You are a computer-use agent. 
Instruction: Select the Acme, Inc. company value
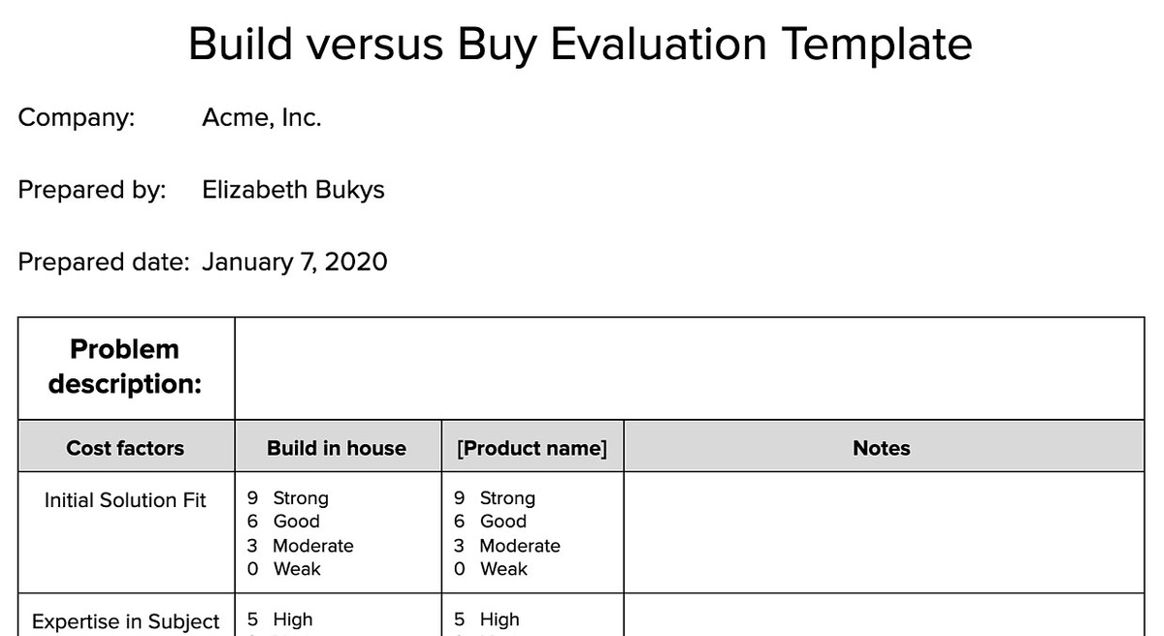point(261,118)
